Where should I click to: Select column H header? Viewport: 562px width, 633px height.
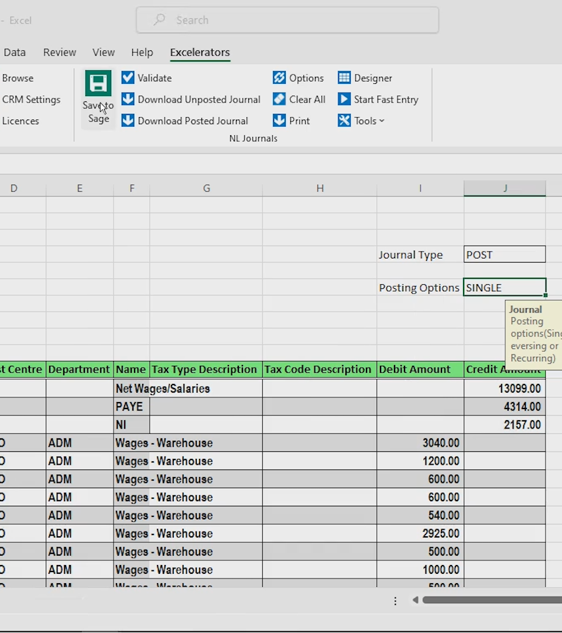point(320,188)
